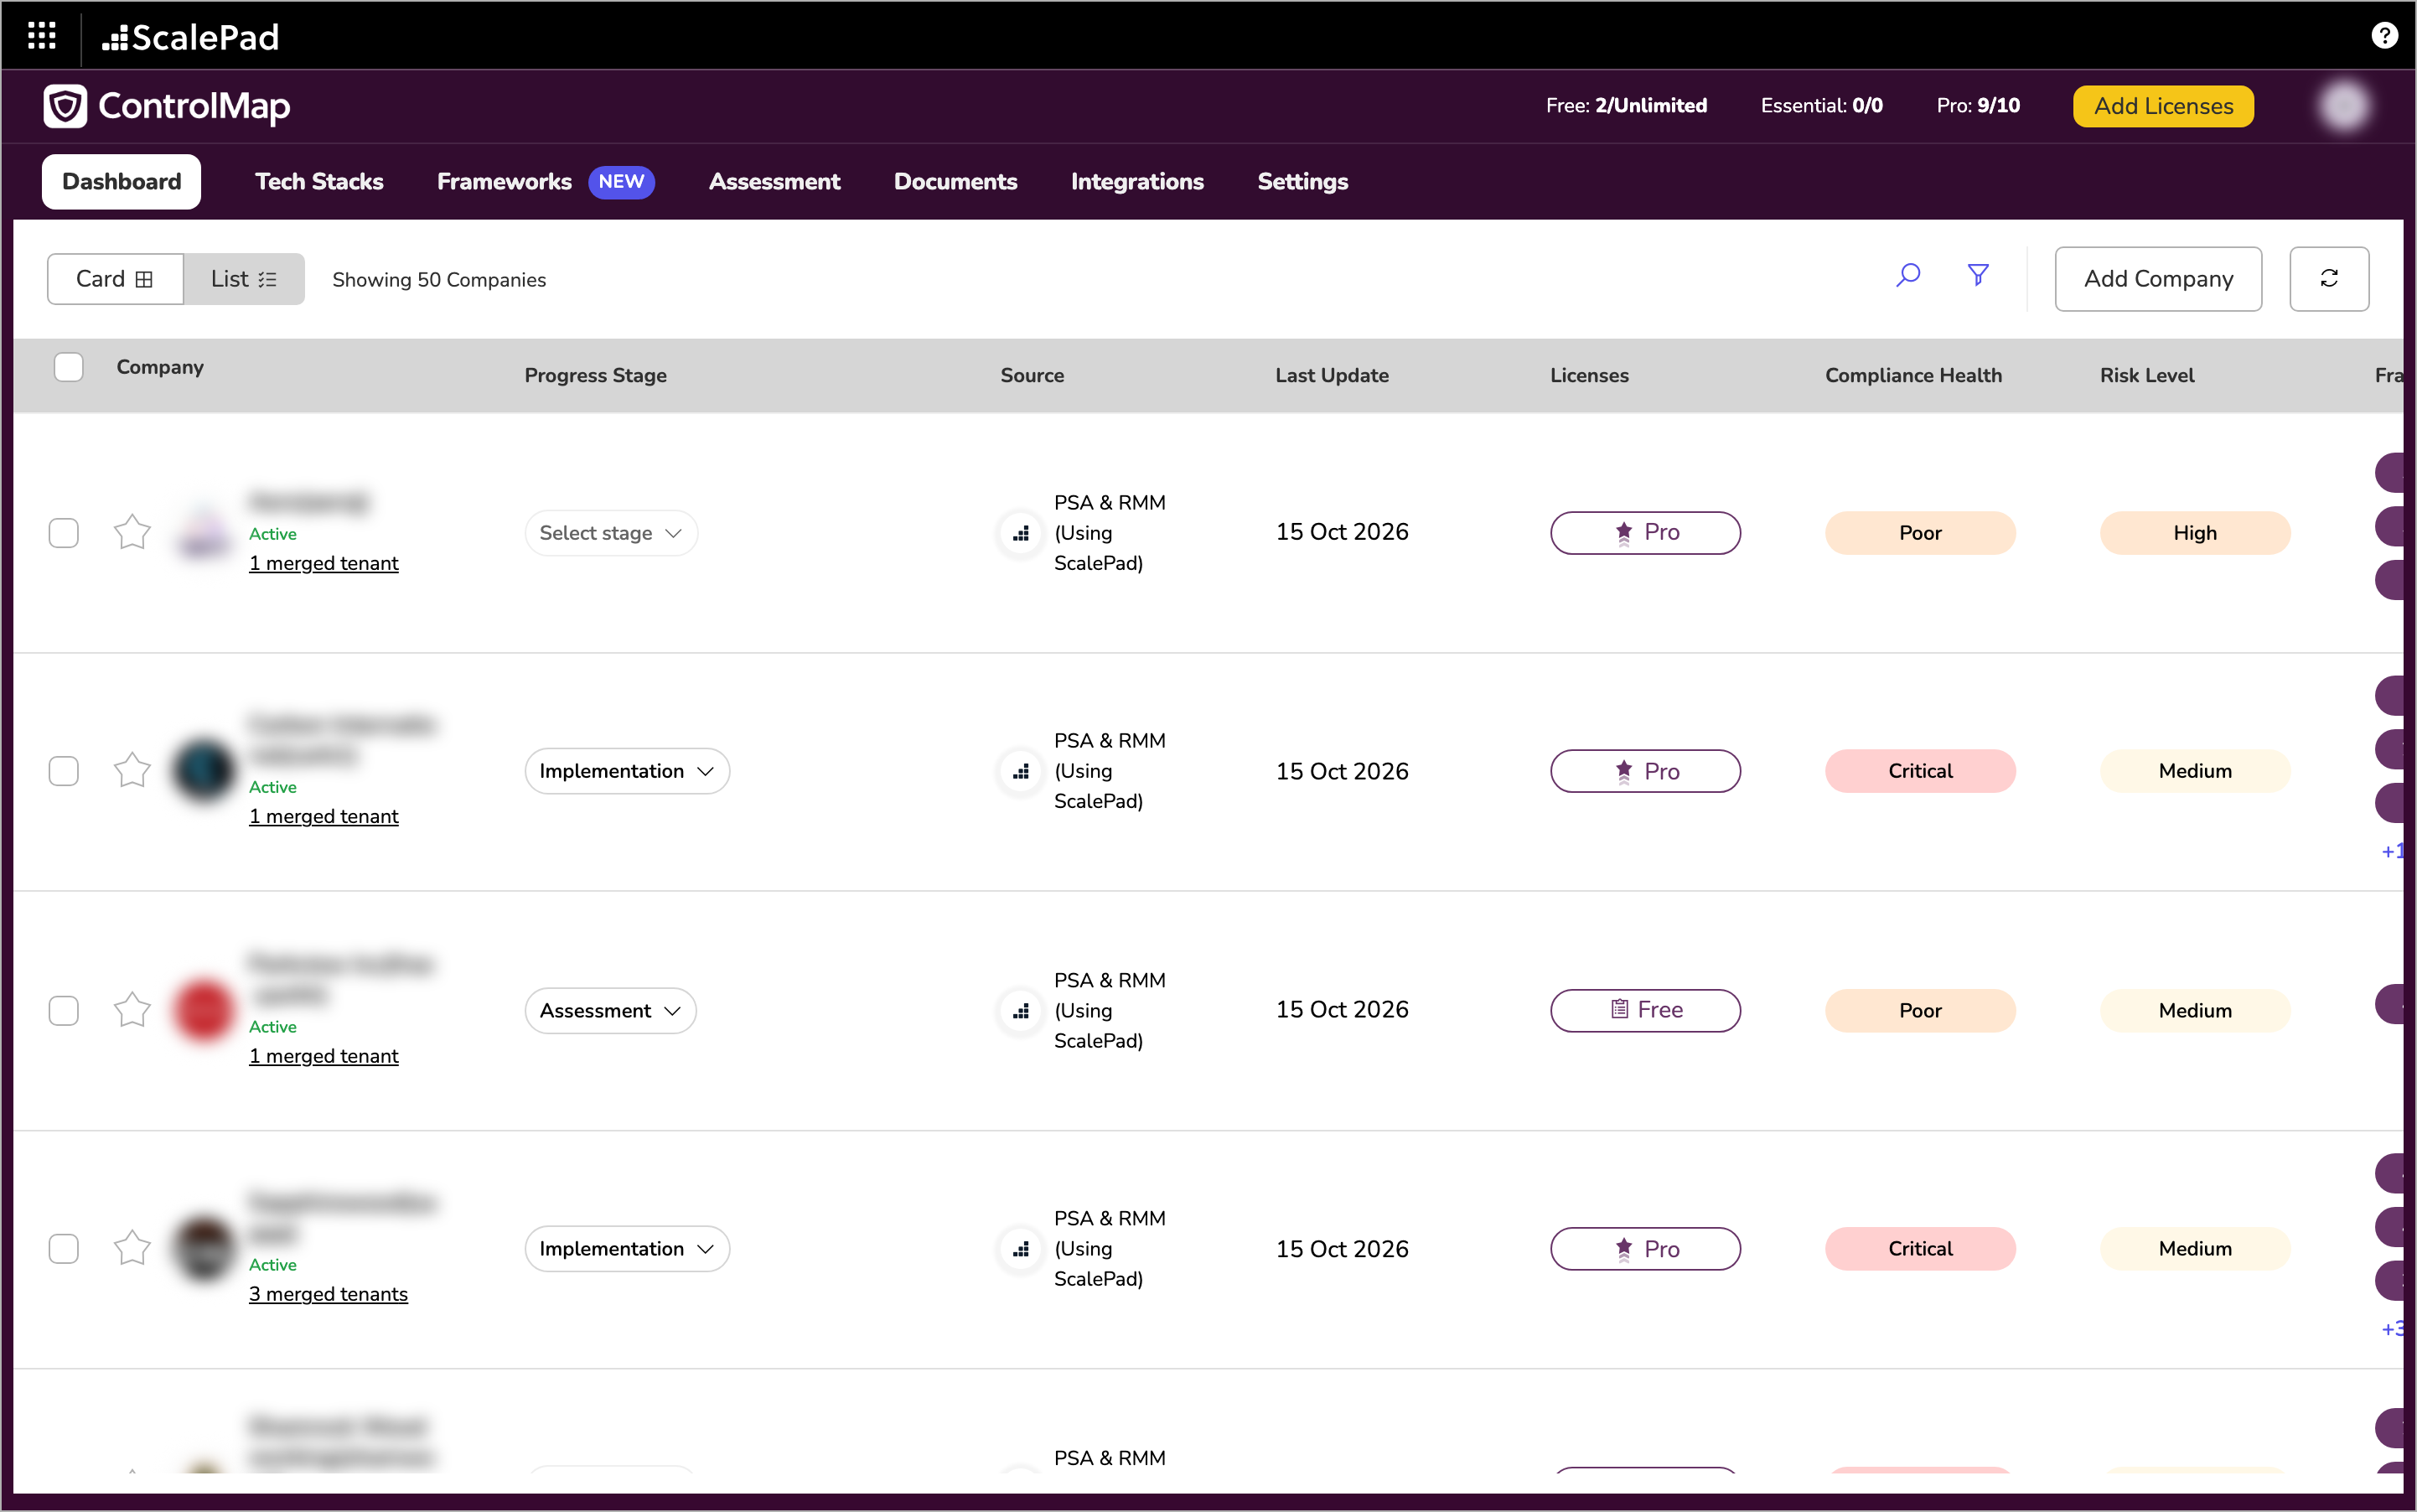This screenshot has height=1512, width=2417.
Task: Switch to List view
Action: pos(244,279)
